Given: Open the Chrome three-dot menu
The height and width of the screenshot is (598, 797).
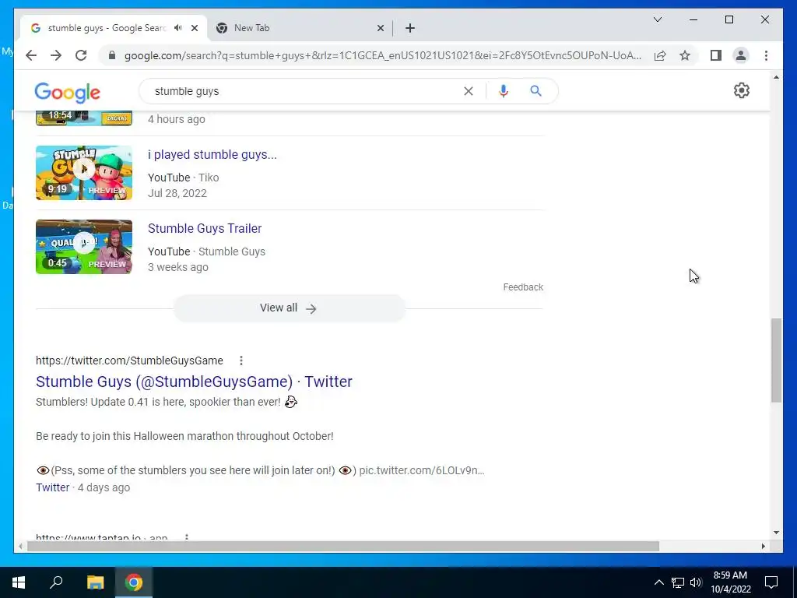Looking at the screenshot, I should point(766,55).
